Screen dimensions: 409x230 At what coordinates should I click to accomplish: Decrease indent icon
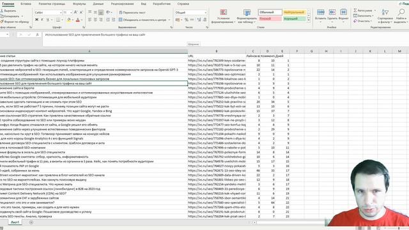coord(108,20)
